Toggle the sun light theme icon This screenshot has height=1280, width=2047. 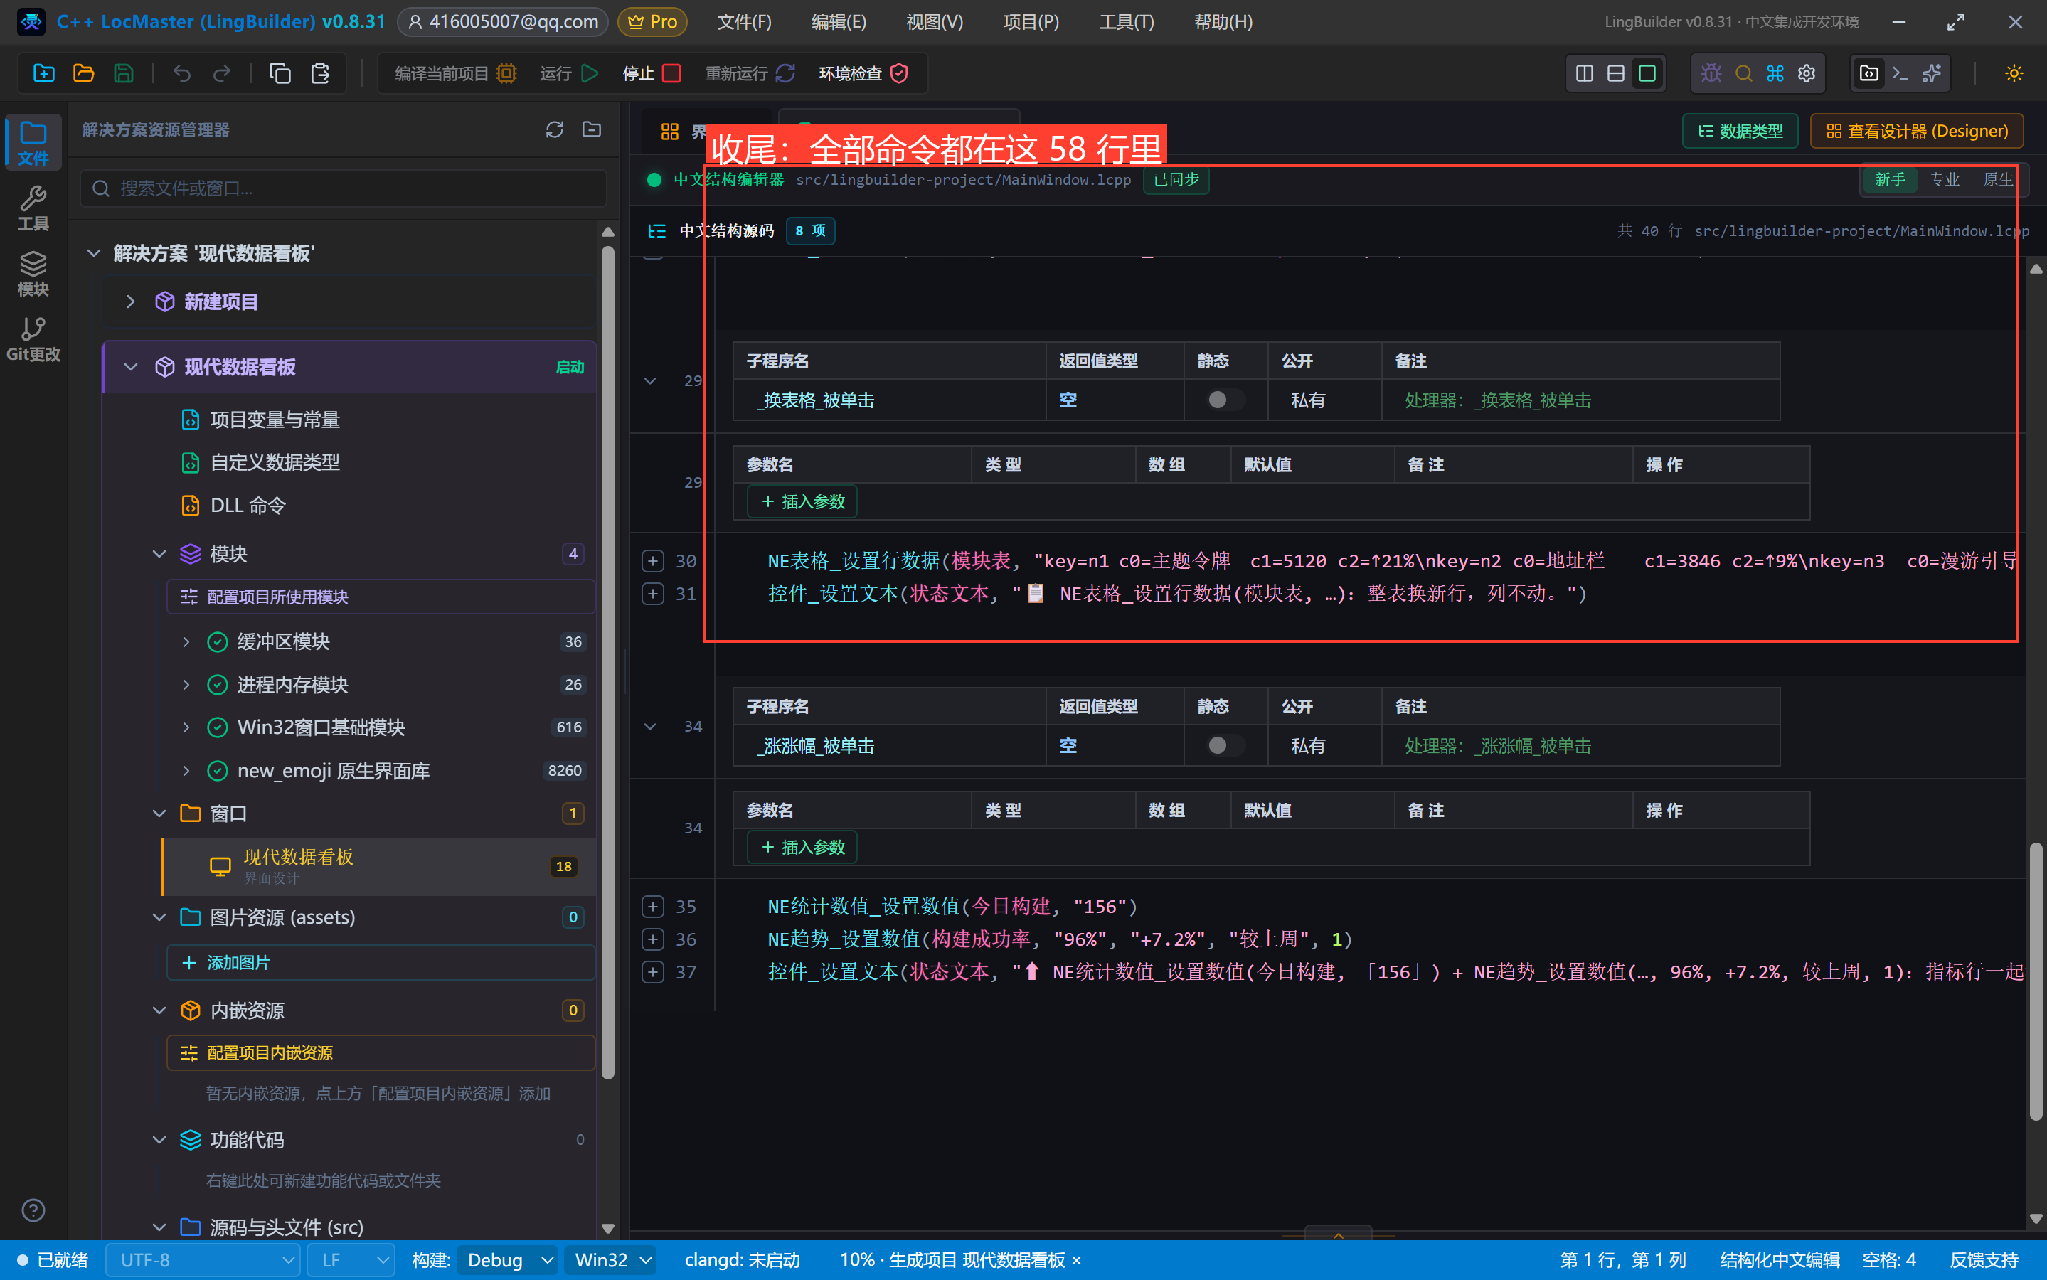(x=2014, y=74)
